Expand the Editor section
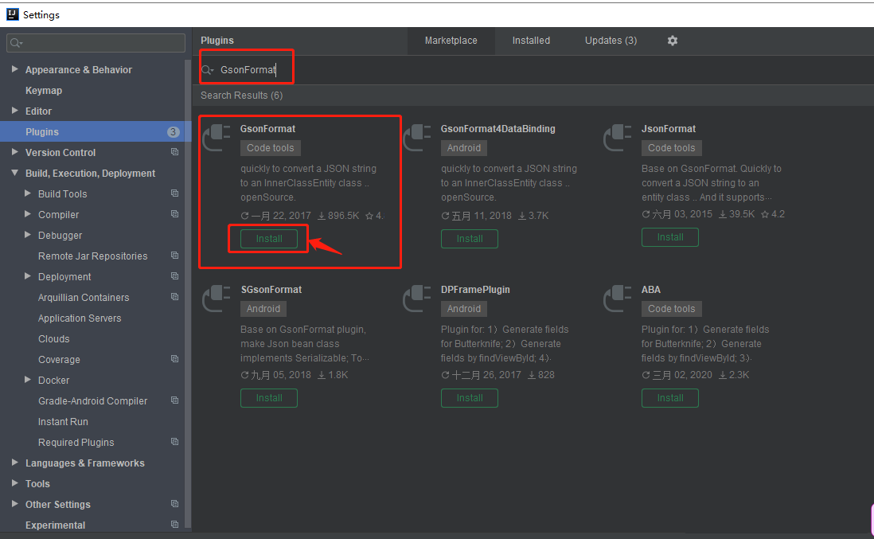The width and height of the screenshot is (874, 539). pos(15,111)
